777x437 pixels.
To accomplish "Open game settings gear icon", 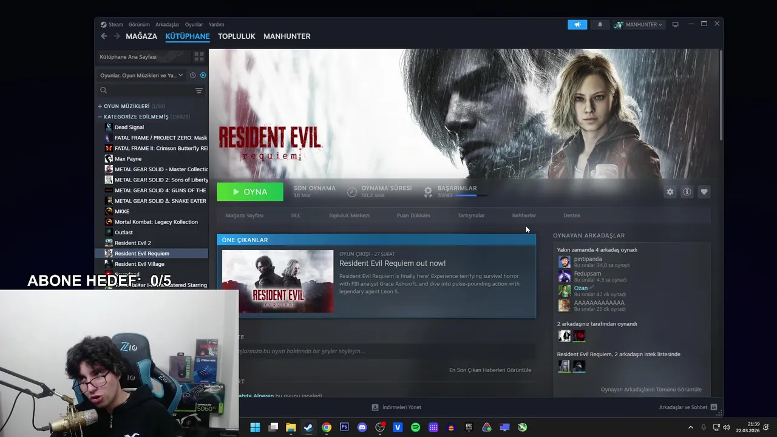I will [x=670, y=192].
